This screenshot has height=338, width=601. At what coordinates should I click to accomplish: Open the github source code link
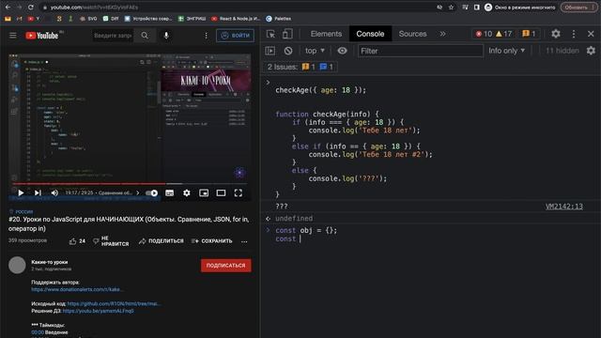[x=114, y=303]
